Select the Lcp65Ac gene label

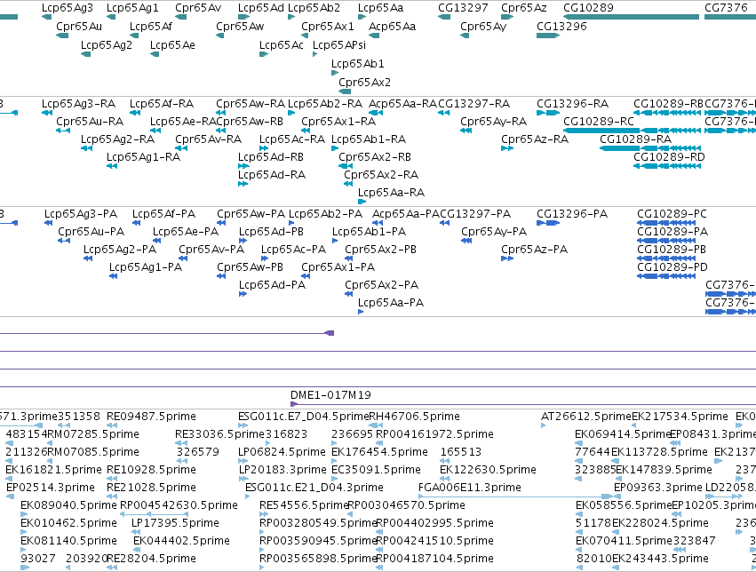[x=282, y=44]
